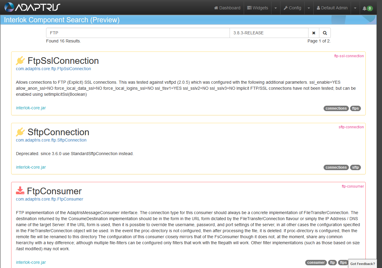Open interlok-core.jar link in SftpConnection card
Screen dimensions: 382x268
[31, 167]
